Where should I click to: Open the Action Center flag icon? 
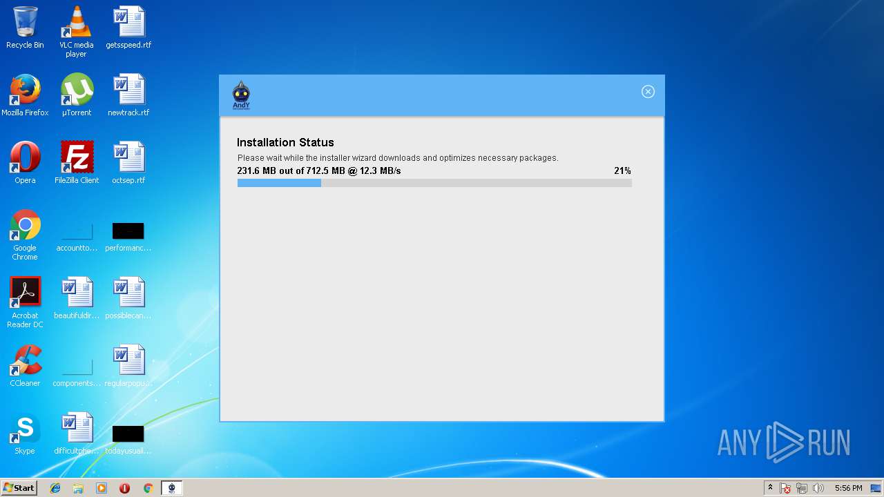point(786,488)
